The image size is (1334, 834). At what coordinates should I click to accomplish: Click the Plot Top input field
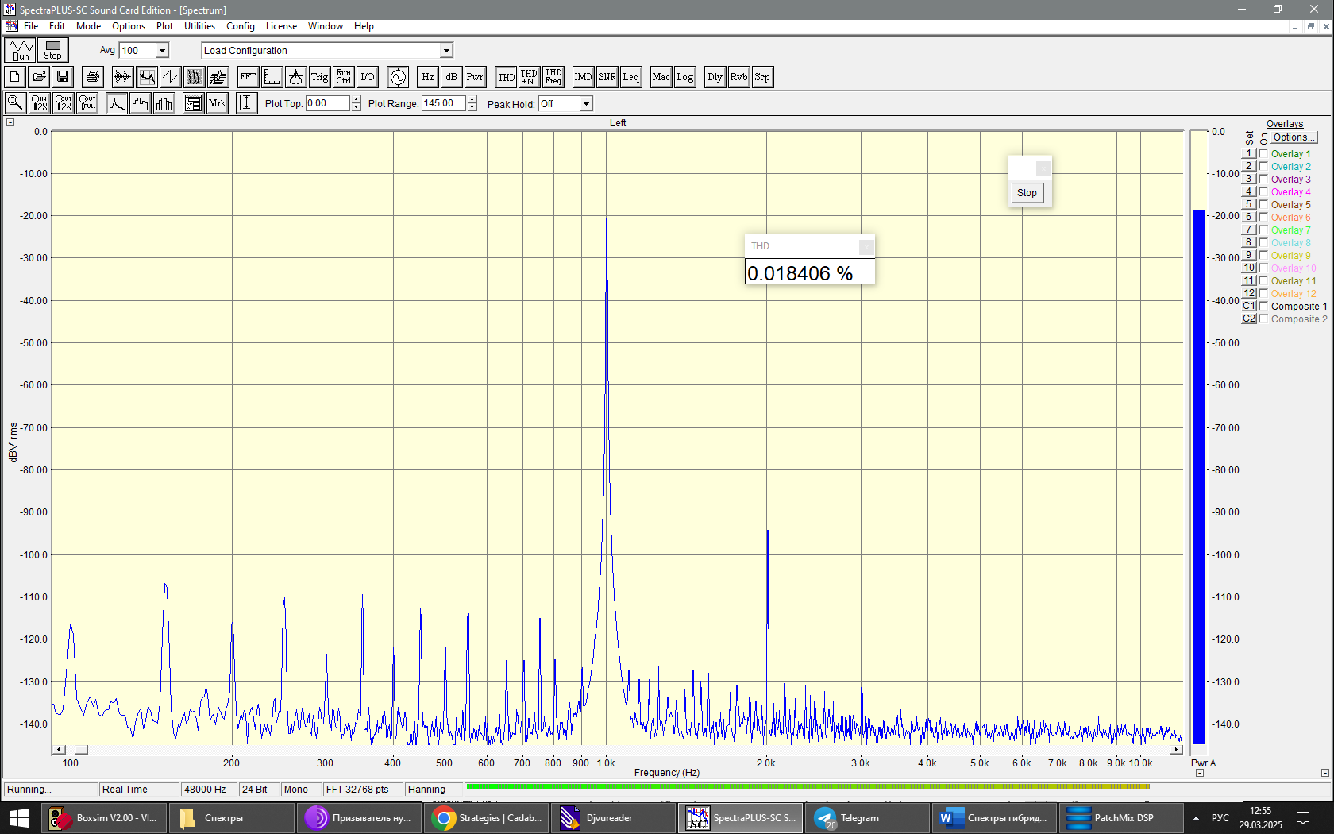[328, 103]
